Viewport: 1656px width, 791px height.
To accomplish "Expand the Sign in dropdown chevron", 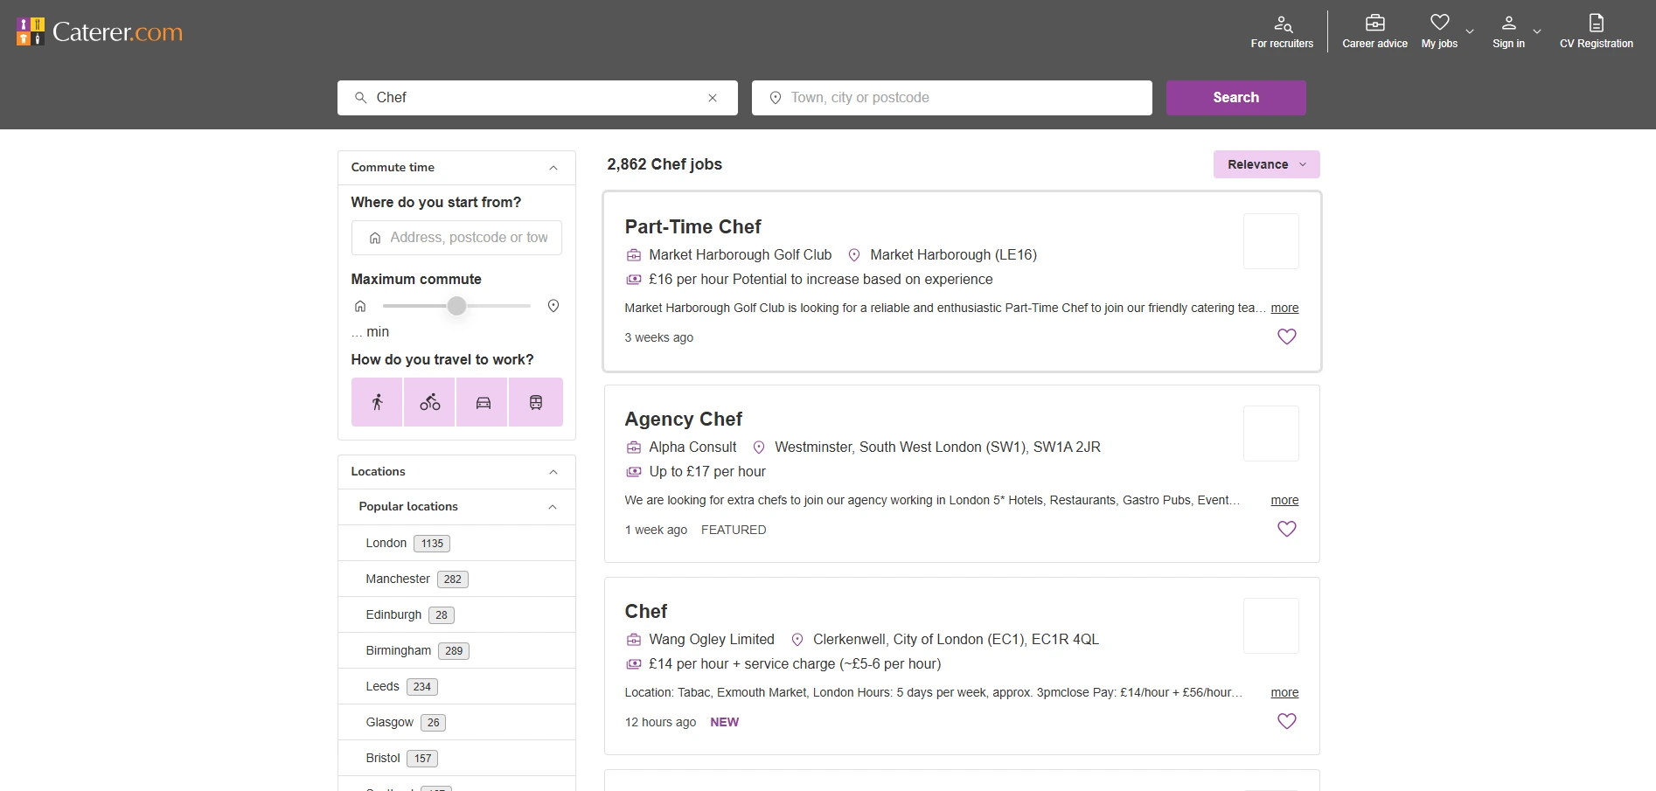I will [1537, 31].
